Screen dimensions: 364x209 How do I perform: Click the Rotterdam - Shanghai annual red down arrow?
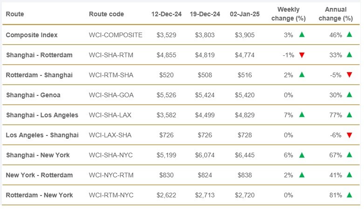click(x=349, y=75)
